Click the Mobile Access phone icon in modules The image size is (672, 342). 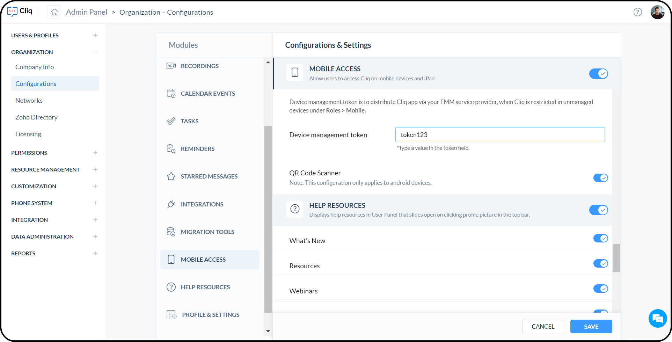[x=171, y=259]
